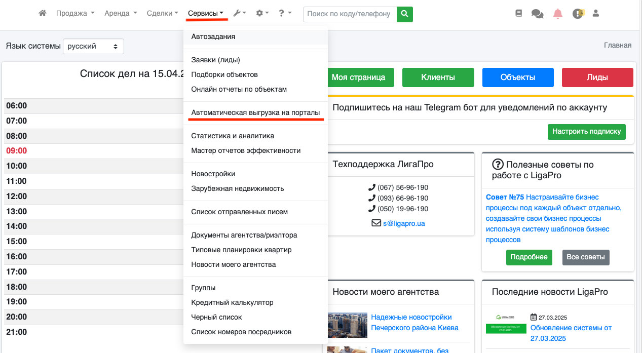Open the exclamation alerts icon
The image size is (642, 353).
coord(578,14)
